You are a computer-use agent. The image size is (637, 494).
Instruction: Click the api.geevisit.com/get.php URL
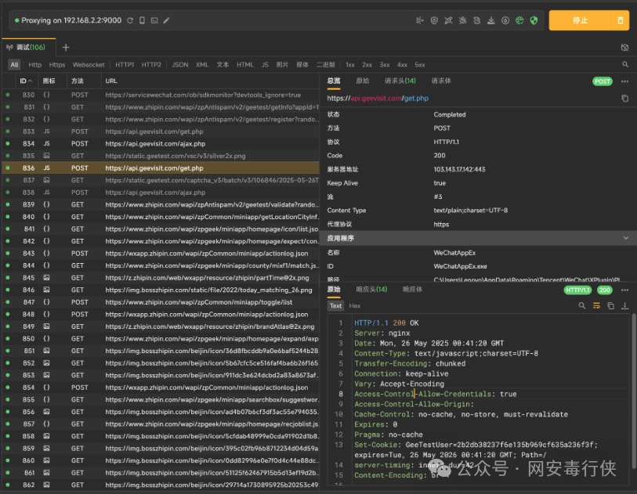(378, 98)
